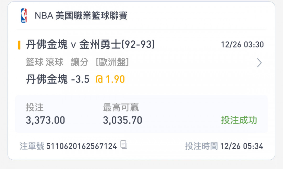Click the 12/26 03:30 match time
The height and width of the screenshot is (169, 283).
[x=242, y=44]
